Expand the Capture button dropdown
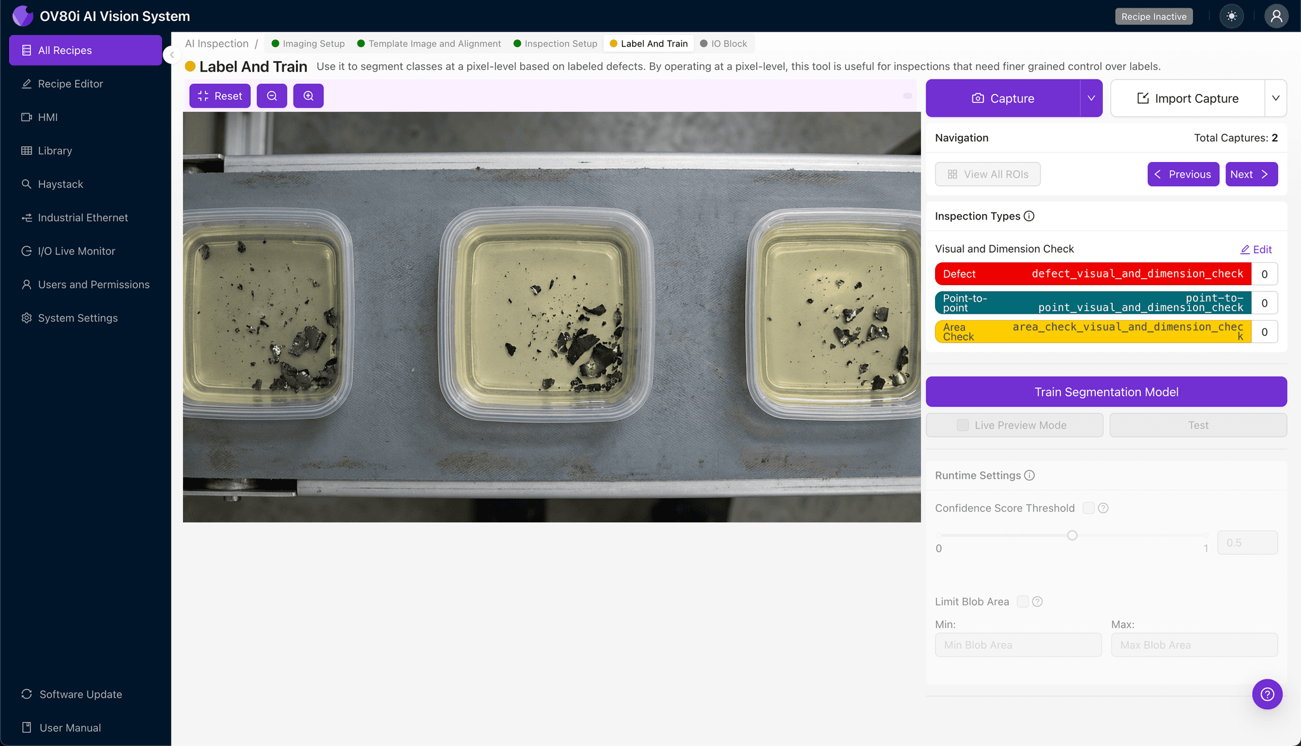The width and height of the screenshot is (1301, 746). [x=1091, y=98]
